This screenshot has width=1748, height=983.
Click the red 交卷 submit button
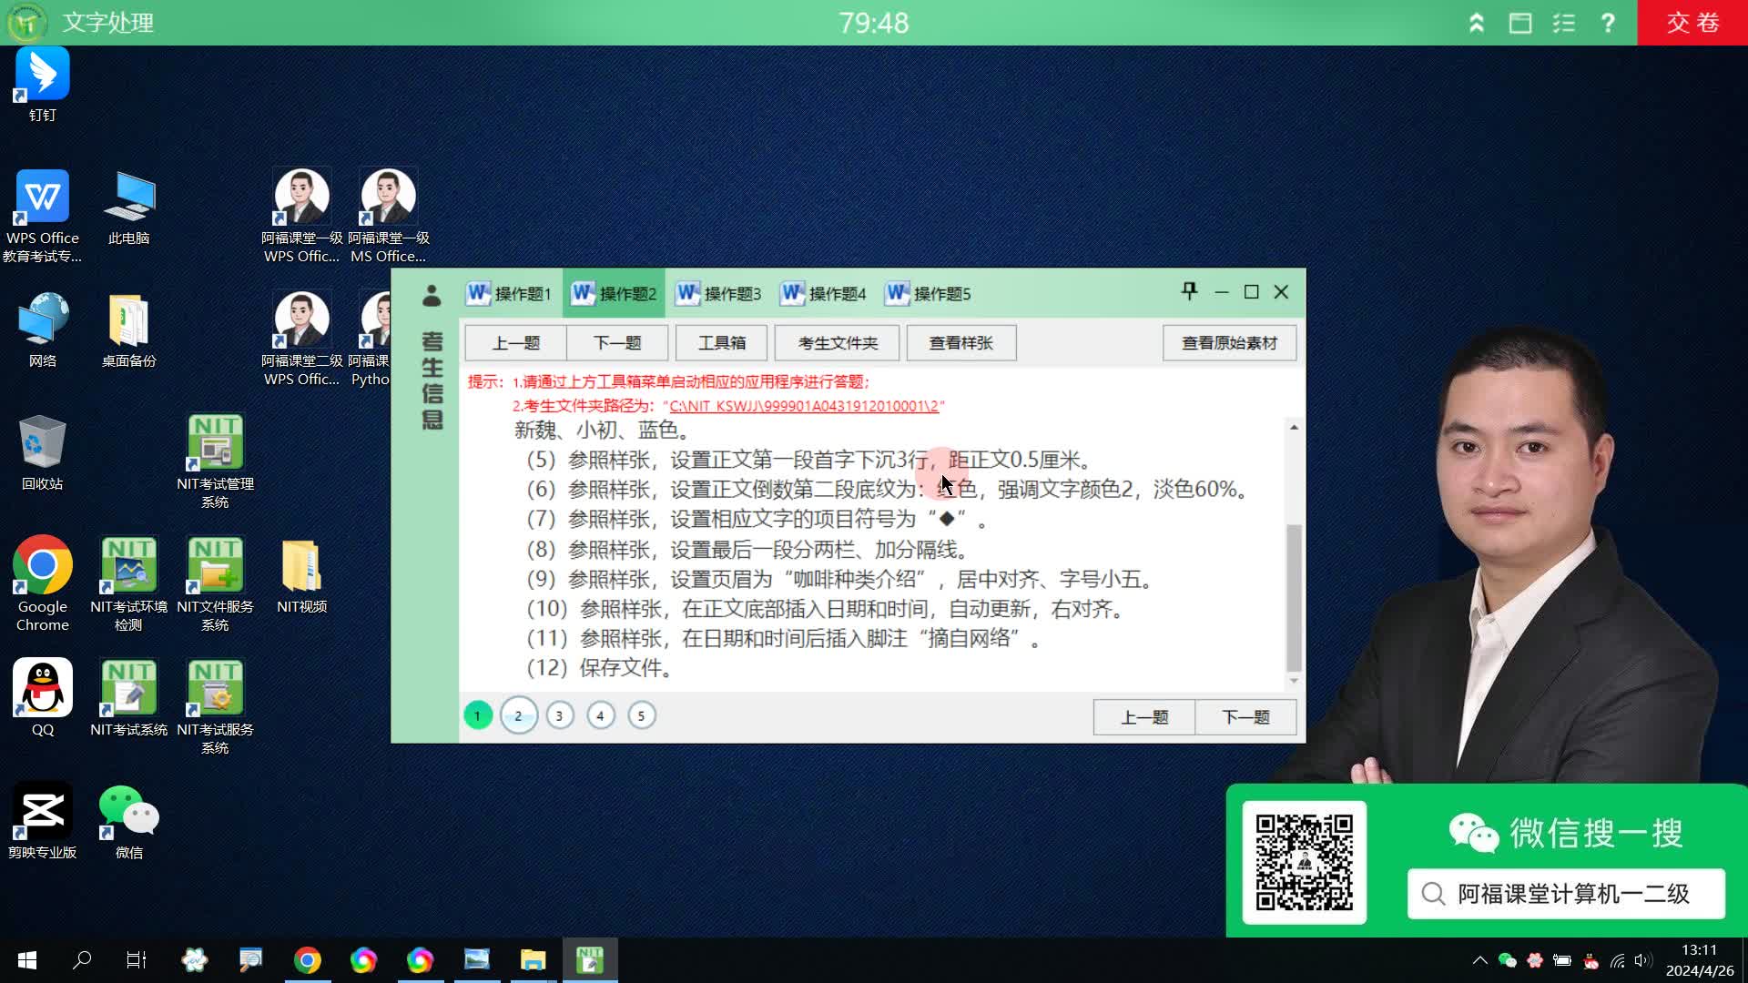pyautogui.click(x=1692, y=23)
